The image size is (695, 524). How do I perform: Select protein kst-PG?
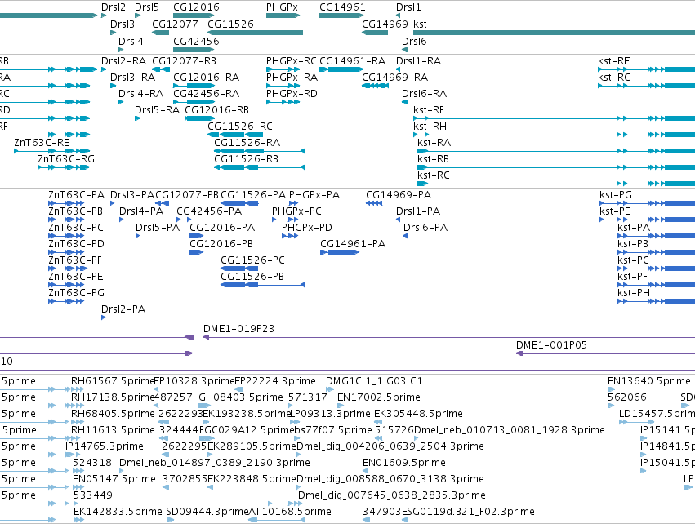[616, 195]
